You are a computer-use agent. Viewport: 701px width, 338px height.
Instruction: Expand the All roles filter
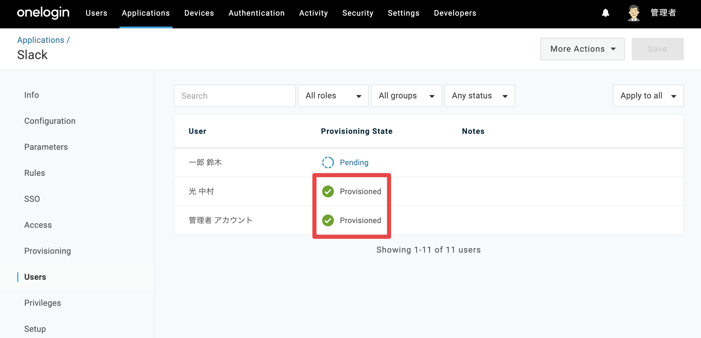(333, 96)
